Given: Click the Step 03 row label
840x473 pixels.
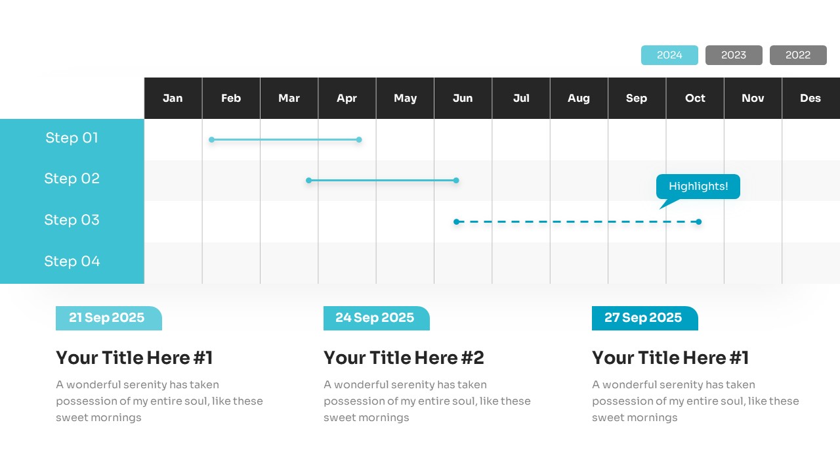Looking at the screenshot, I should [72, 220].
